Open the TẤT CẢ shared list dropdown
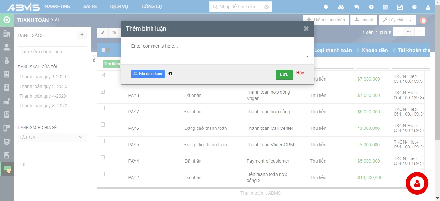Viewport: 440px width, 201px height. 52,137
